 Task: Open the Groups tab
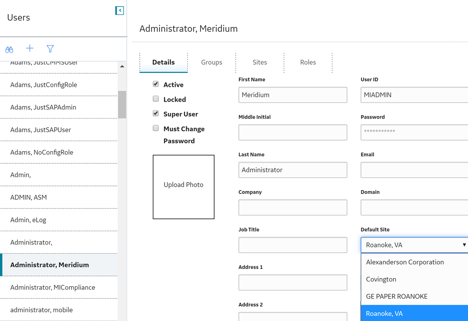211,62
